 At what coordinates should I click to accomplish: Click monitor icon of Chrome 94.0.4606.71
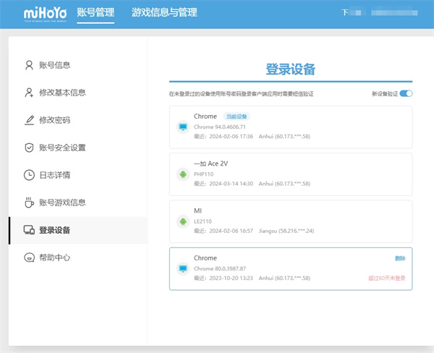coord(183,127)
